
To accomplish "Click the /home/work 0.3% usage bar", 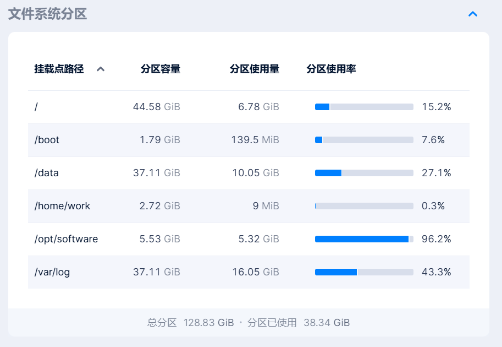I will (364, 206).
